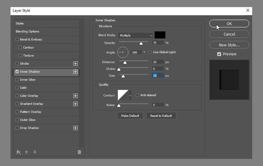Click the plus icon beside Drop Shadow

tap(75, 128)
